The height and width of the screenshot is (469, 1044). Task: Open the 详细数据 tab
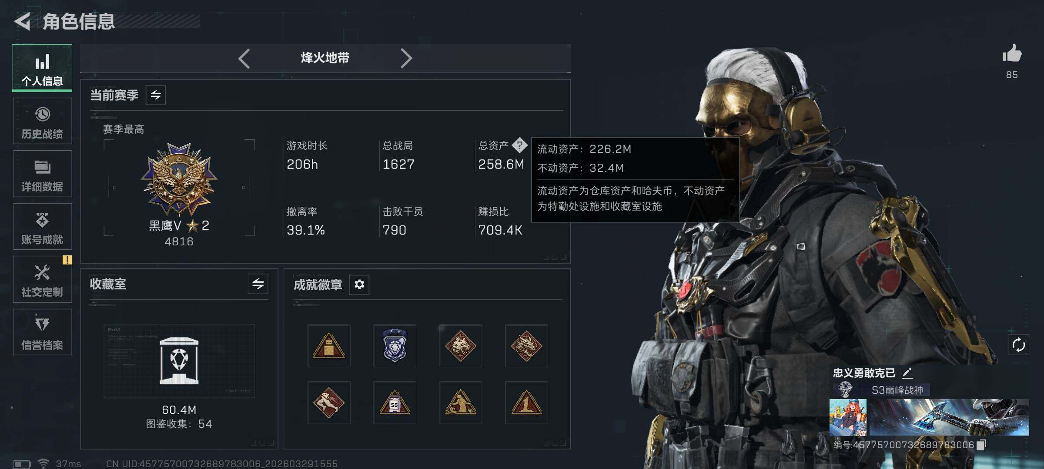42,174
